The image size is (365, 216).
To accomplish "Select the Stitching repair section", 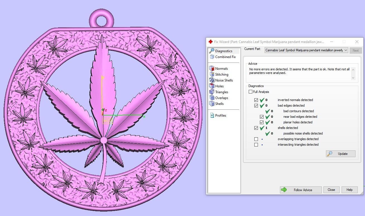I will (x=222, y=74).
